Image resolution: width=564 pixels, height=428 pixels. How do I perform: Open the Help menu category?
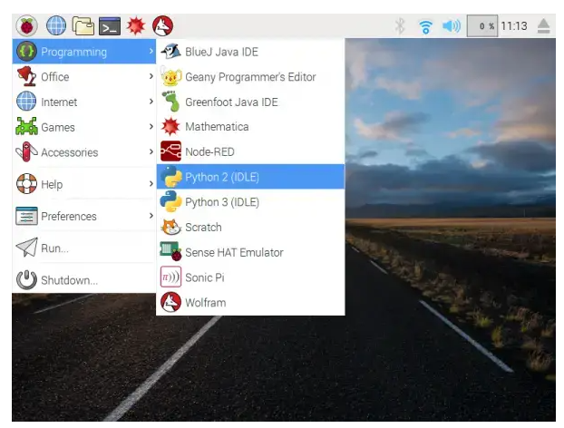(83, 184)
